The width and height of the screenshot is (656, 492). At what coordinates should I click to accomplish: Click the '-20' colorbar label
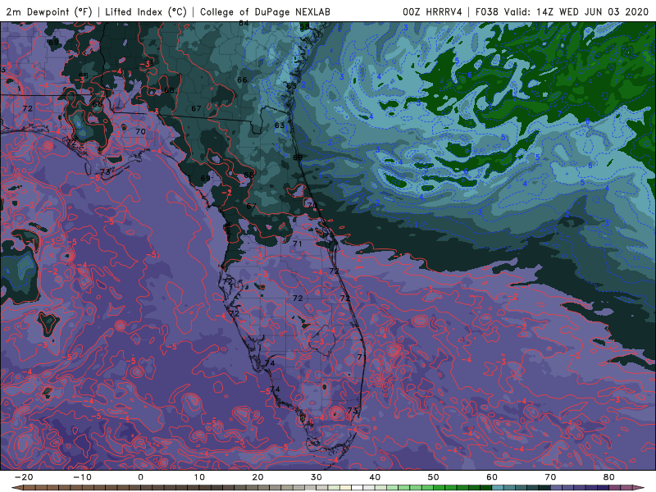[24, 477]
